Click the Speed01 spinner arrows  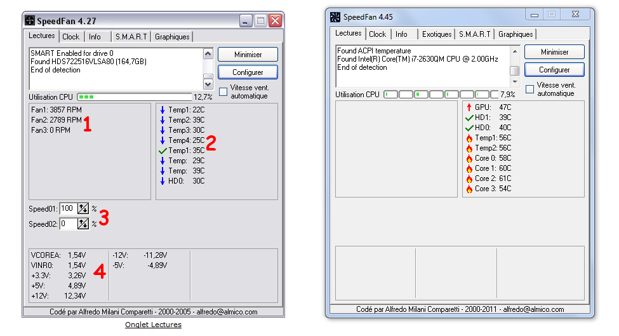tap(83, 208)
